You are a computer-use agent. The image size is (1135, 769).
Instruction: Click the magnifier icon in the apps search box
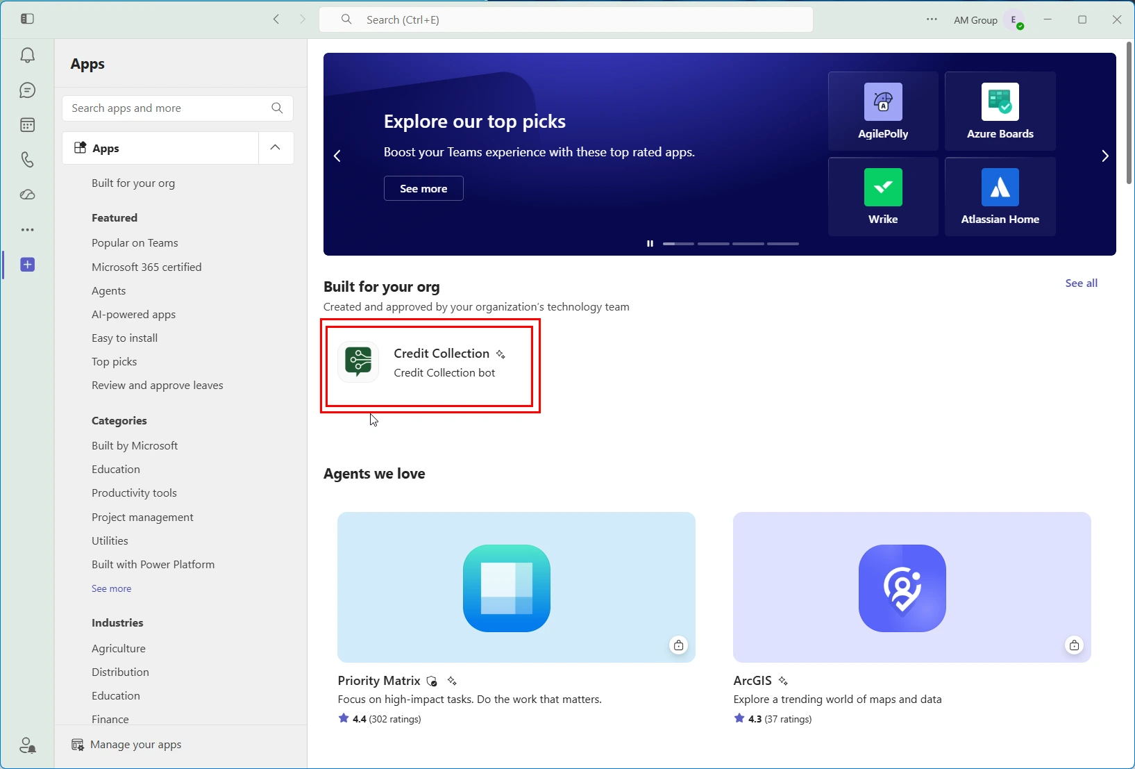click(277, 108)
